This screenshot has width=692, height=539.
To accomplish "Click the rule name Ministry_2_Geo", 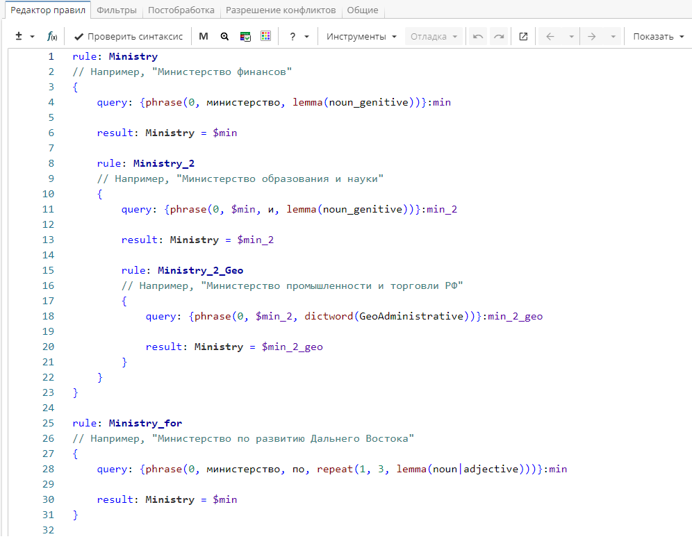I will (x=200, y=270).
